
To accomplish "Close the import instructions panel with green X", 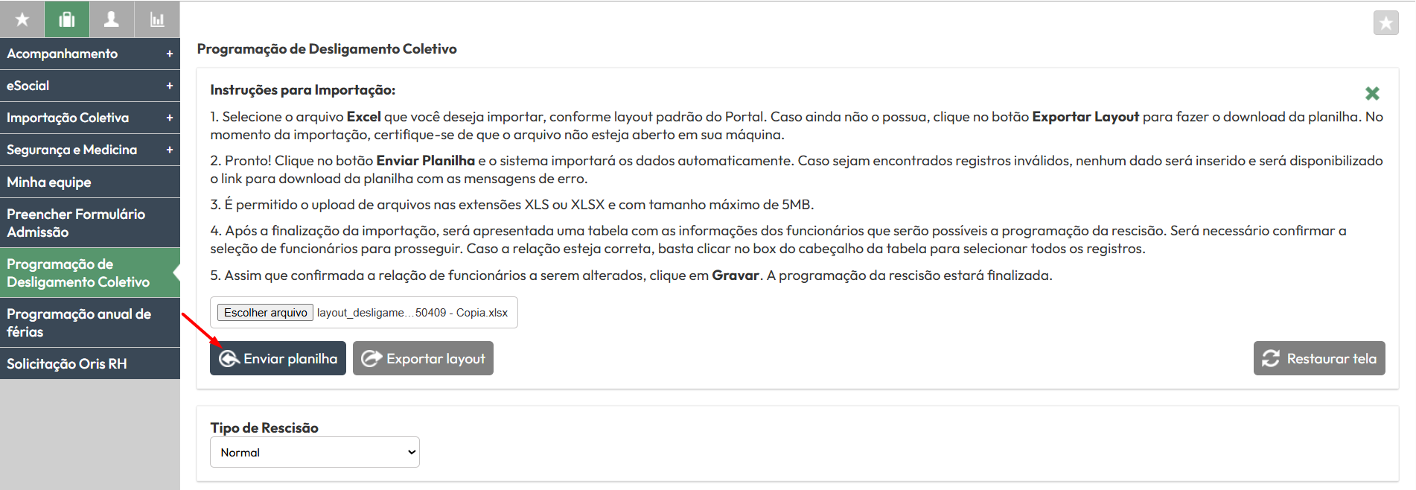I will (1372, 93).
